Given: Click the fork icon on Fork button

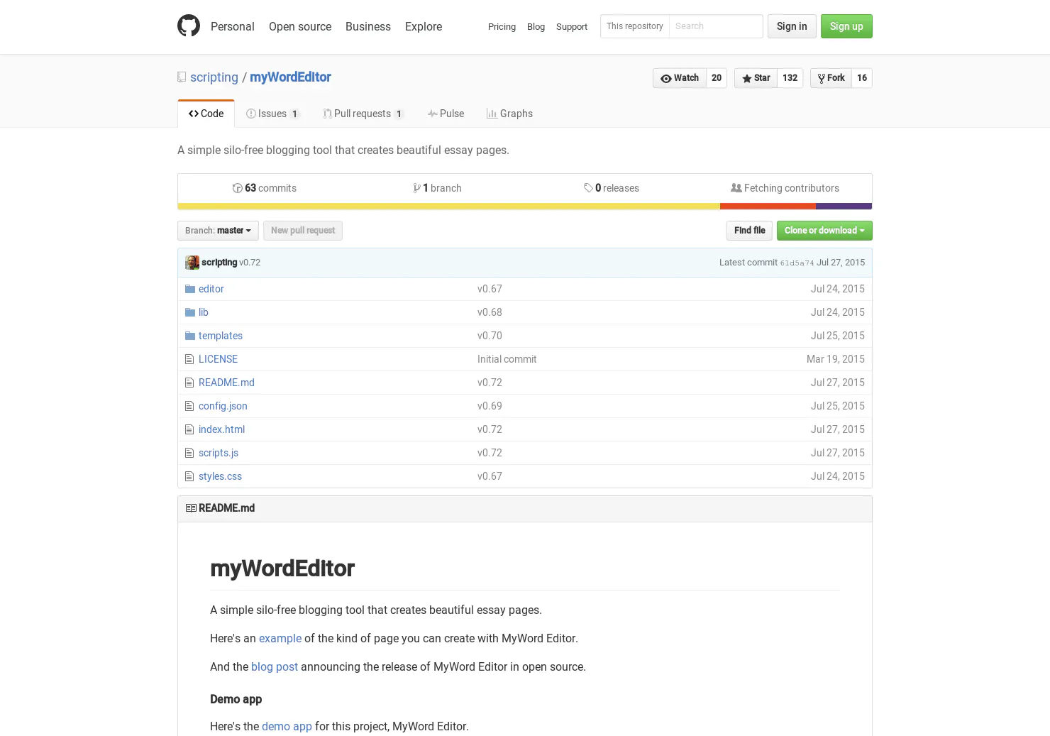Looking at the screenshot, I should [x=822, y=78].
